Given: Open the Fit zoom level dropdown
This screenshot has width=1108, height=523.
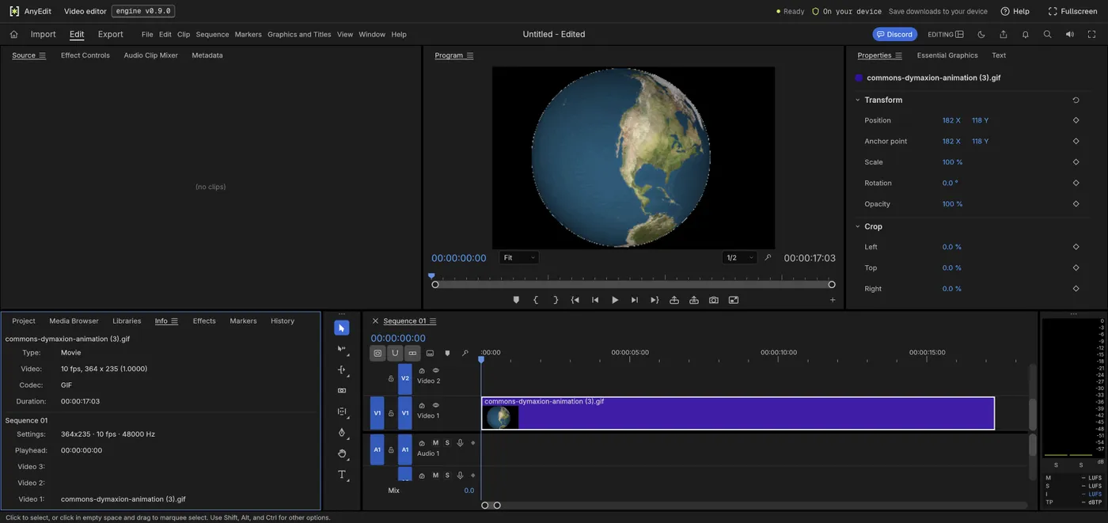Looking at the screenshot, I should tap(519, 258).
